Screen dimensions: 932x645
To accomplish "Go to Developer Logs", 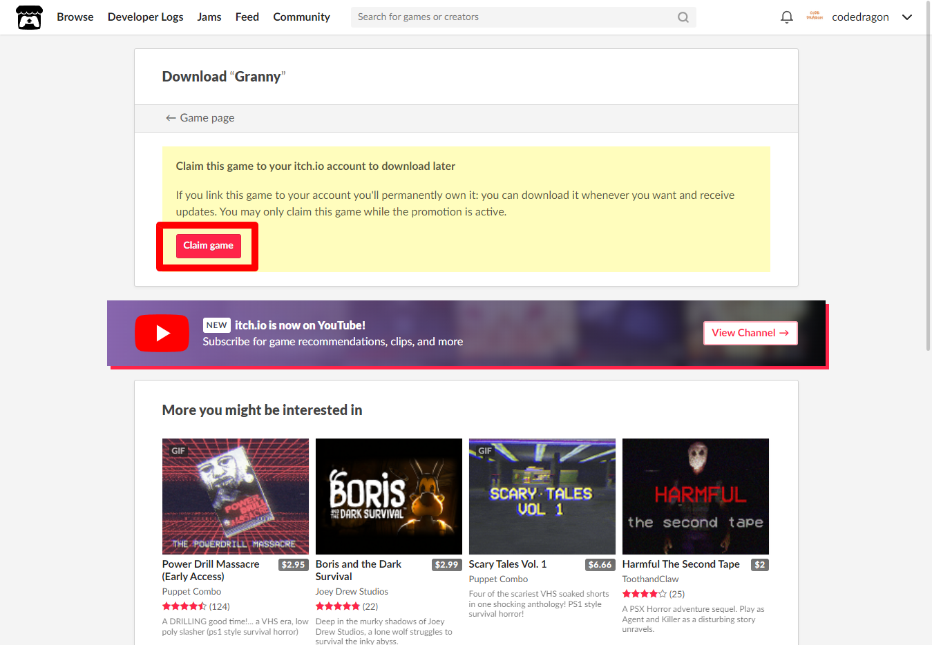I will click(x=145, y=17).
